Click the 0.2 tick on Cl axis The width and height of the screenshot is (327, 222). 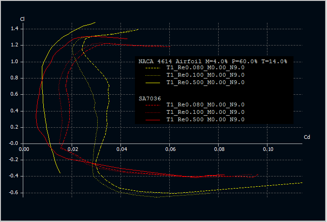pyautogui.click(x=14, y=127)
